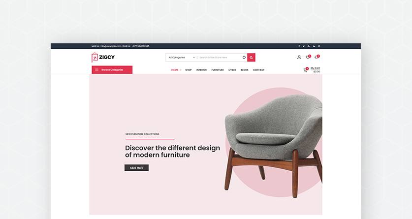Open the wishlist heart icon
Screen dimensions: 412x219
point(308,57)
